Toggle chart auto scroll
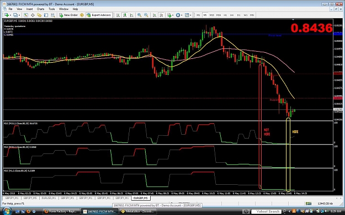 [155, 15]
